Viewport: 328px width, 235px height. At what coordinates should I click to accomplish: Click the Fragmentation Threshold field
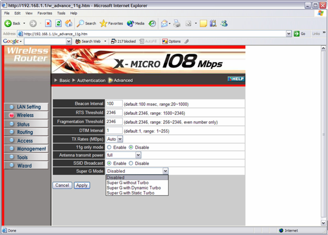[114, 121]
